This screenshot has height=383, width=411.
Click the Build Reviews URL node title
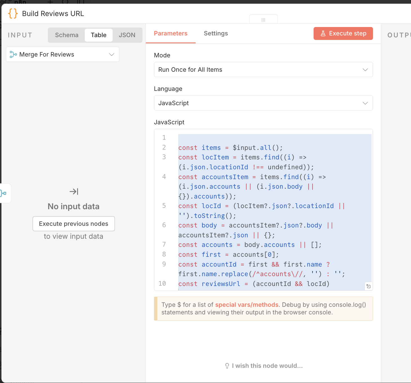(x=53, y=13)
